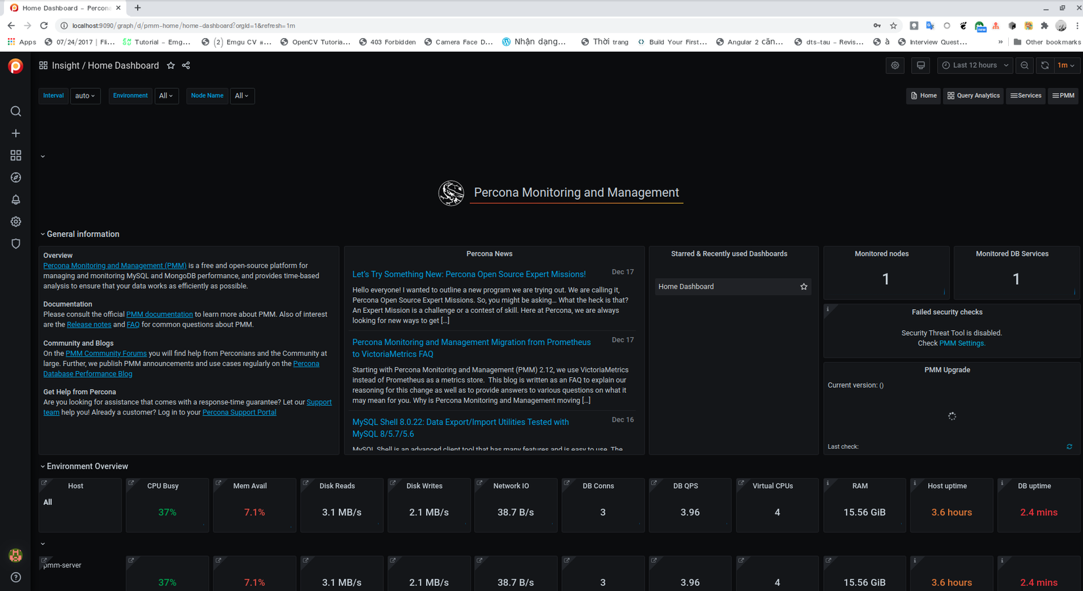Open the PMM menu
The height and width of the screenshot is (591, 1083).
1063,96
